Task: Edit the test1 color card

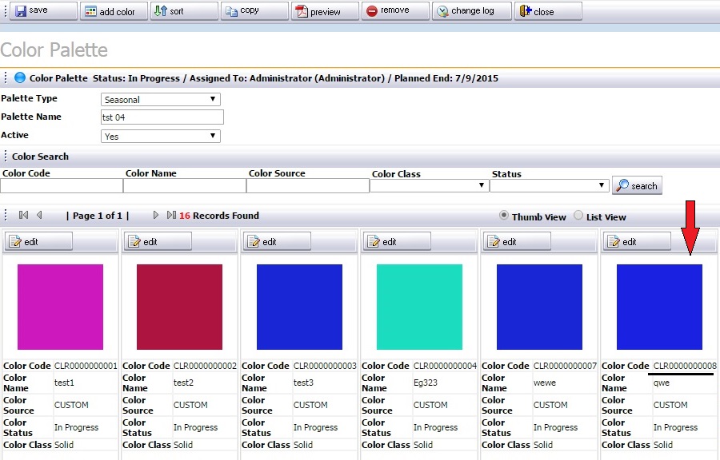Action: (x=38, y=241)
